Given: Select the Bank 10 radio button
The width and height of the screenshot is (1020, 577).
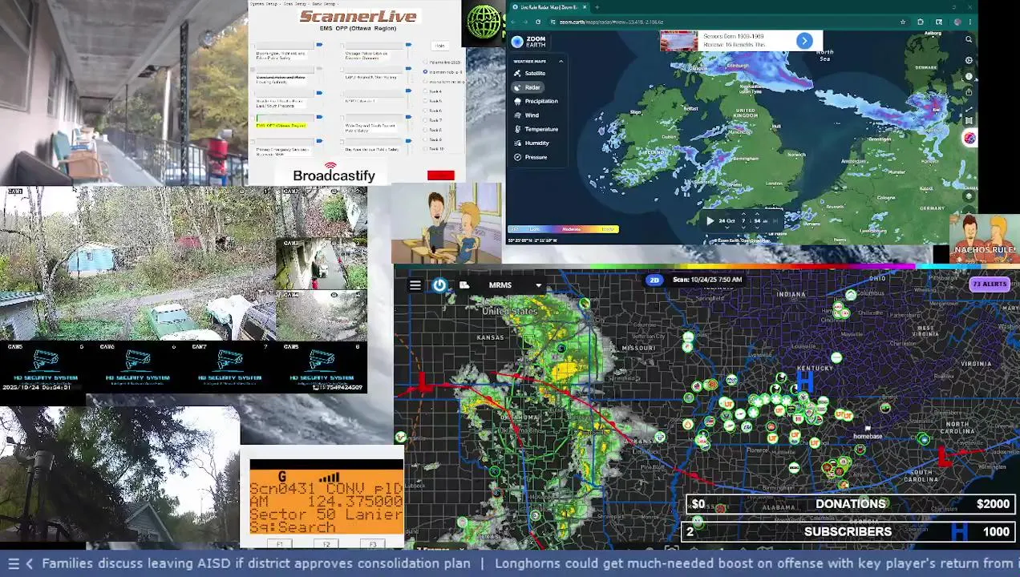Looking at the screenshot, I should pyautogui.click(x=425, y=149).
